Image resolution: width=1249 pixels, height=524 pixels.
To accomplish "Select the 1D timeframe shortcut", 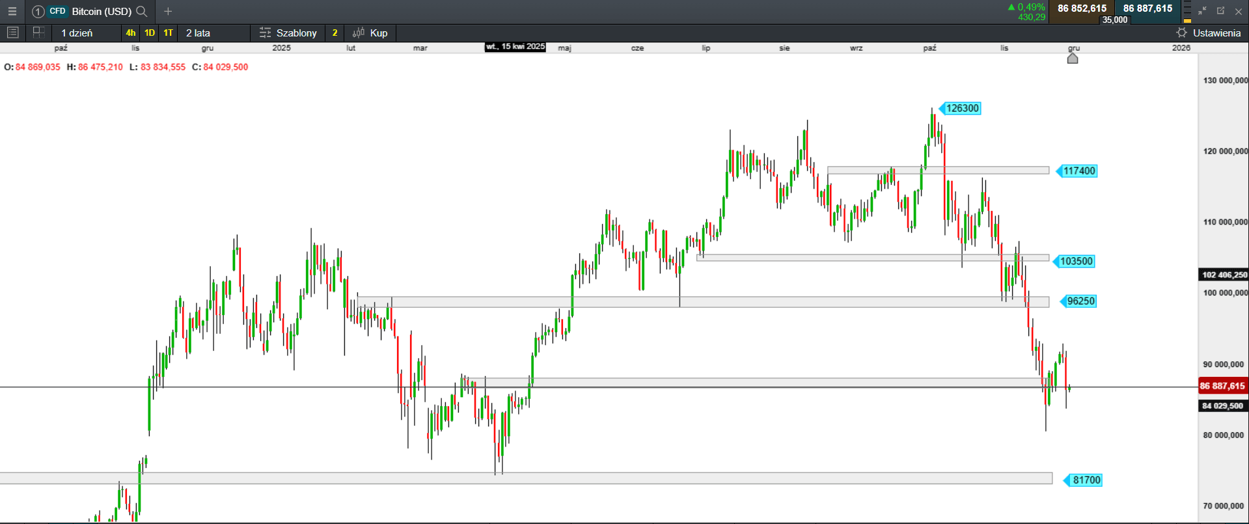I will tap(150, 33).
